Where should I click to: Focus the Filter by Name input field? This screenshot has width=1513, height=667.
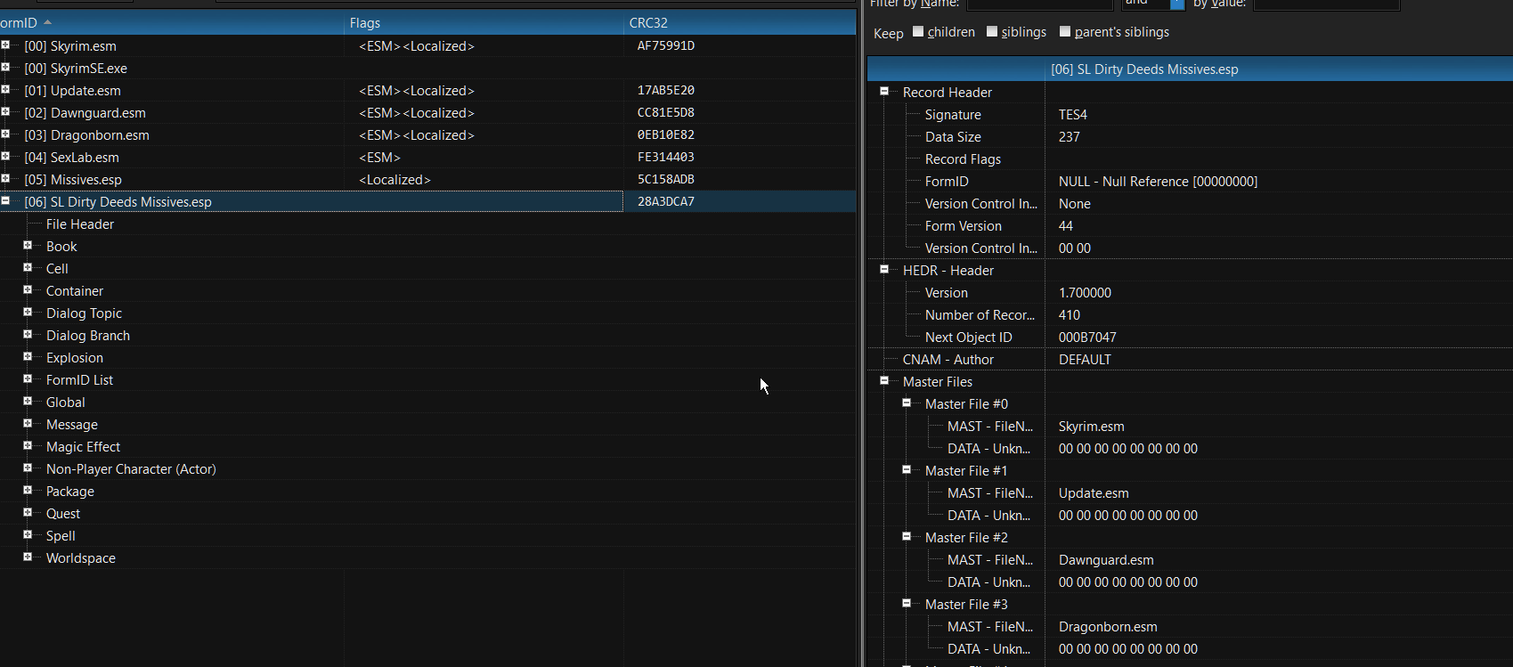1039,4
